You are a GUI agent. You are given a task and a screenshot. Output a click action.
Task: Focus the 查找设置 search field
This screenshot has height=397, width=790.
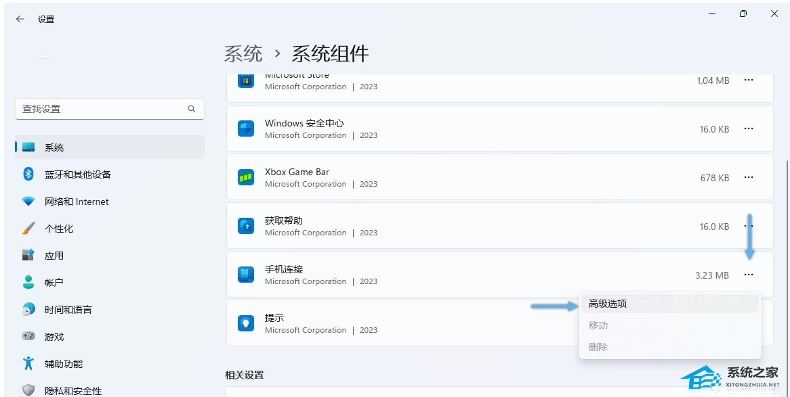pos(110,109)
